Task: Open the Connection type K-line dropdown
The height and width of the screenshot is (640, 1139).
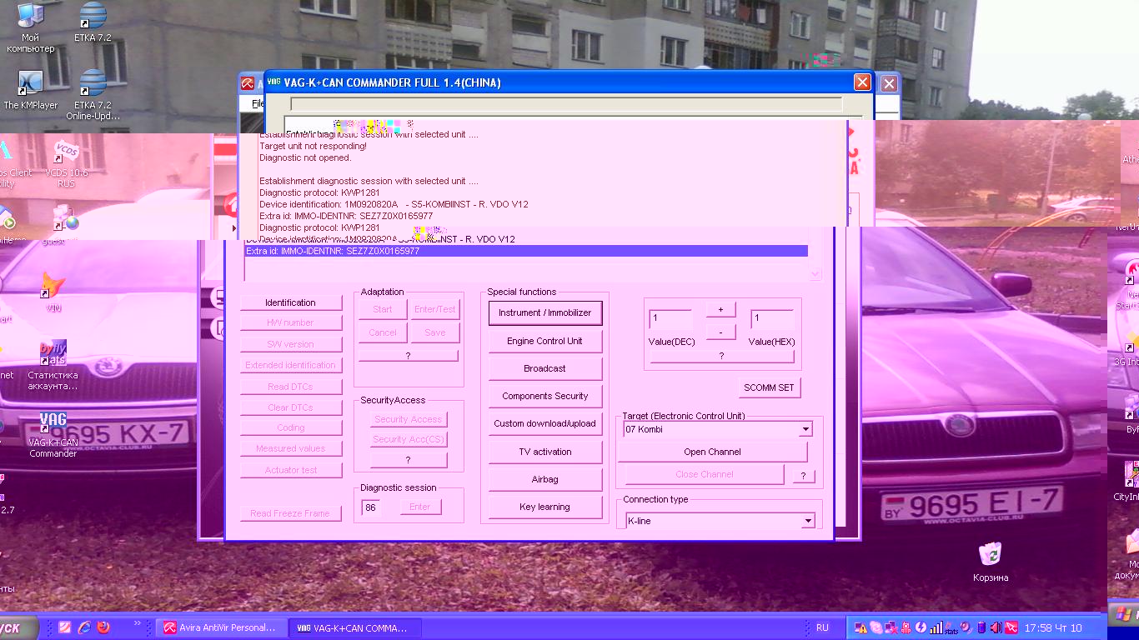Action: tap(806, 521)
